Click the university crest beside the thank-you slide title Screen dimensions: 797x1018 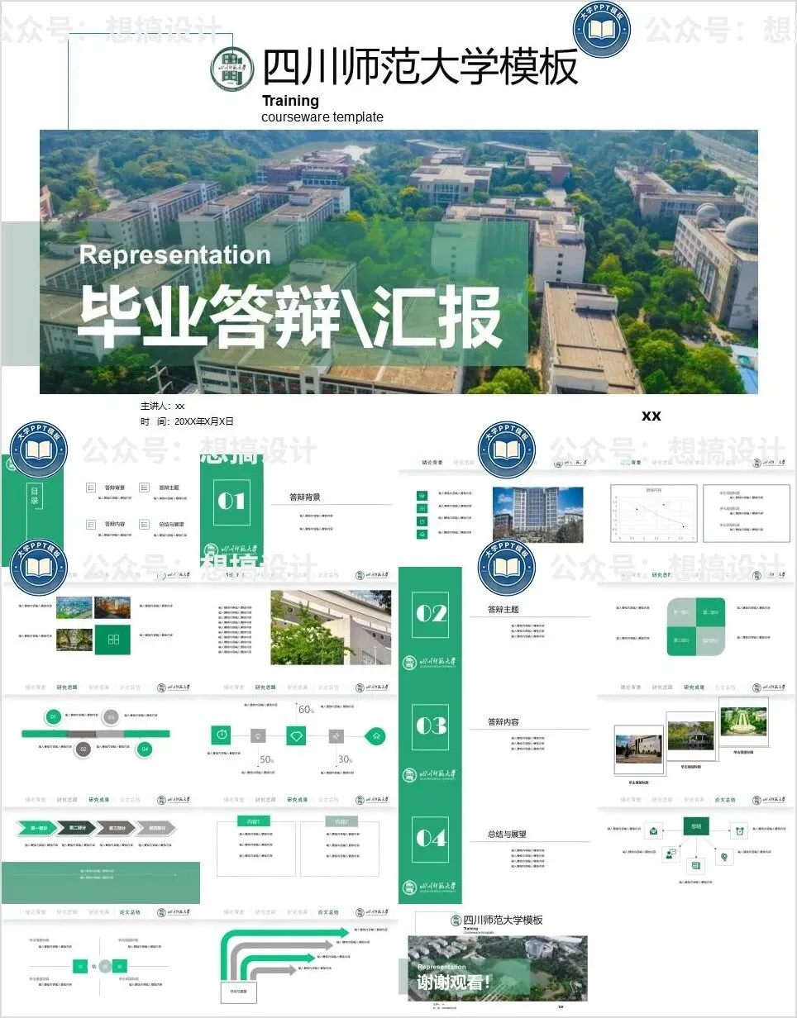coord(456,920)
